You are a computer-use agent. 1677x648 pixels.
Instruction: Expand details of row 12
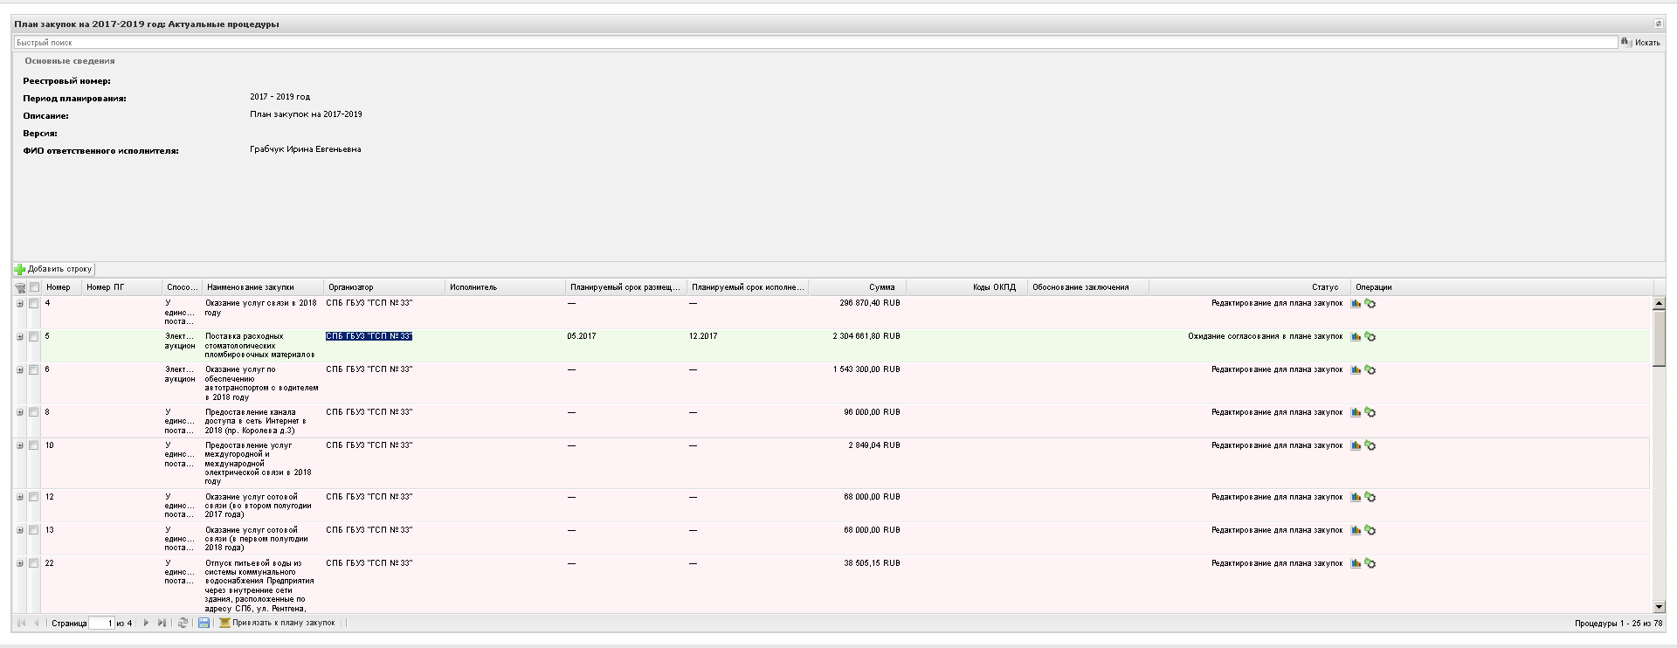20,498
